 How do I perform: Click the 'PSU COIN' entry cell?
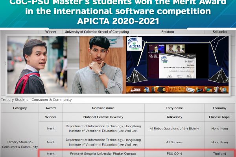(174, 153)
